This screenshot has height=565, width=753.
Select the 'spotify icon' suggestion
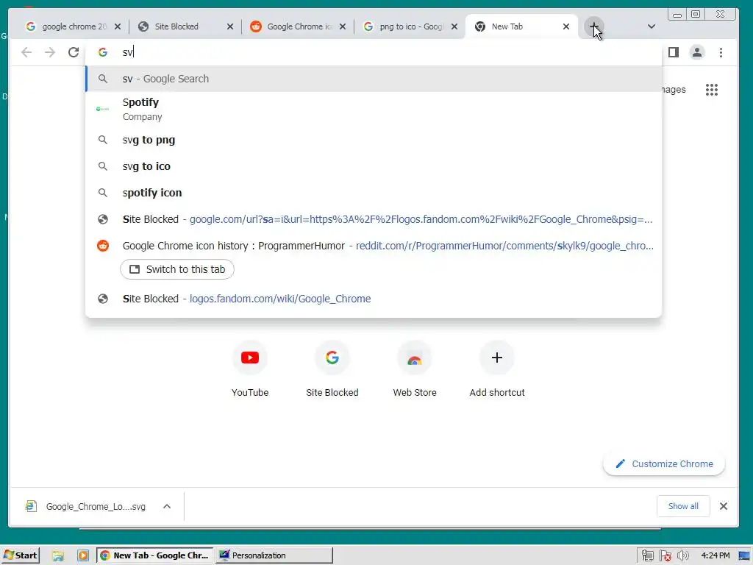click(x=374, y=193)
